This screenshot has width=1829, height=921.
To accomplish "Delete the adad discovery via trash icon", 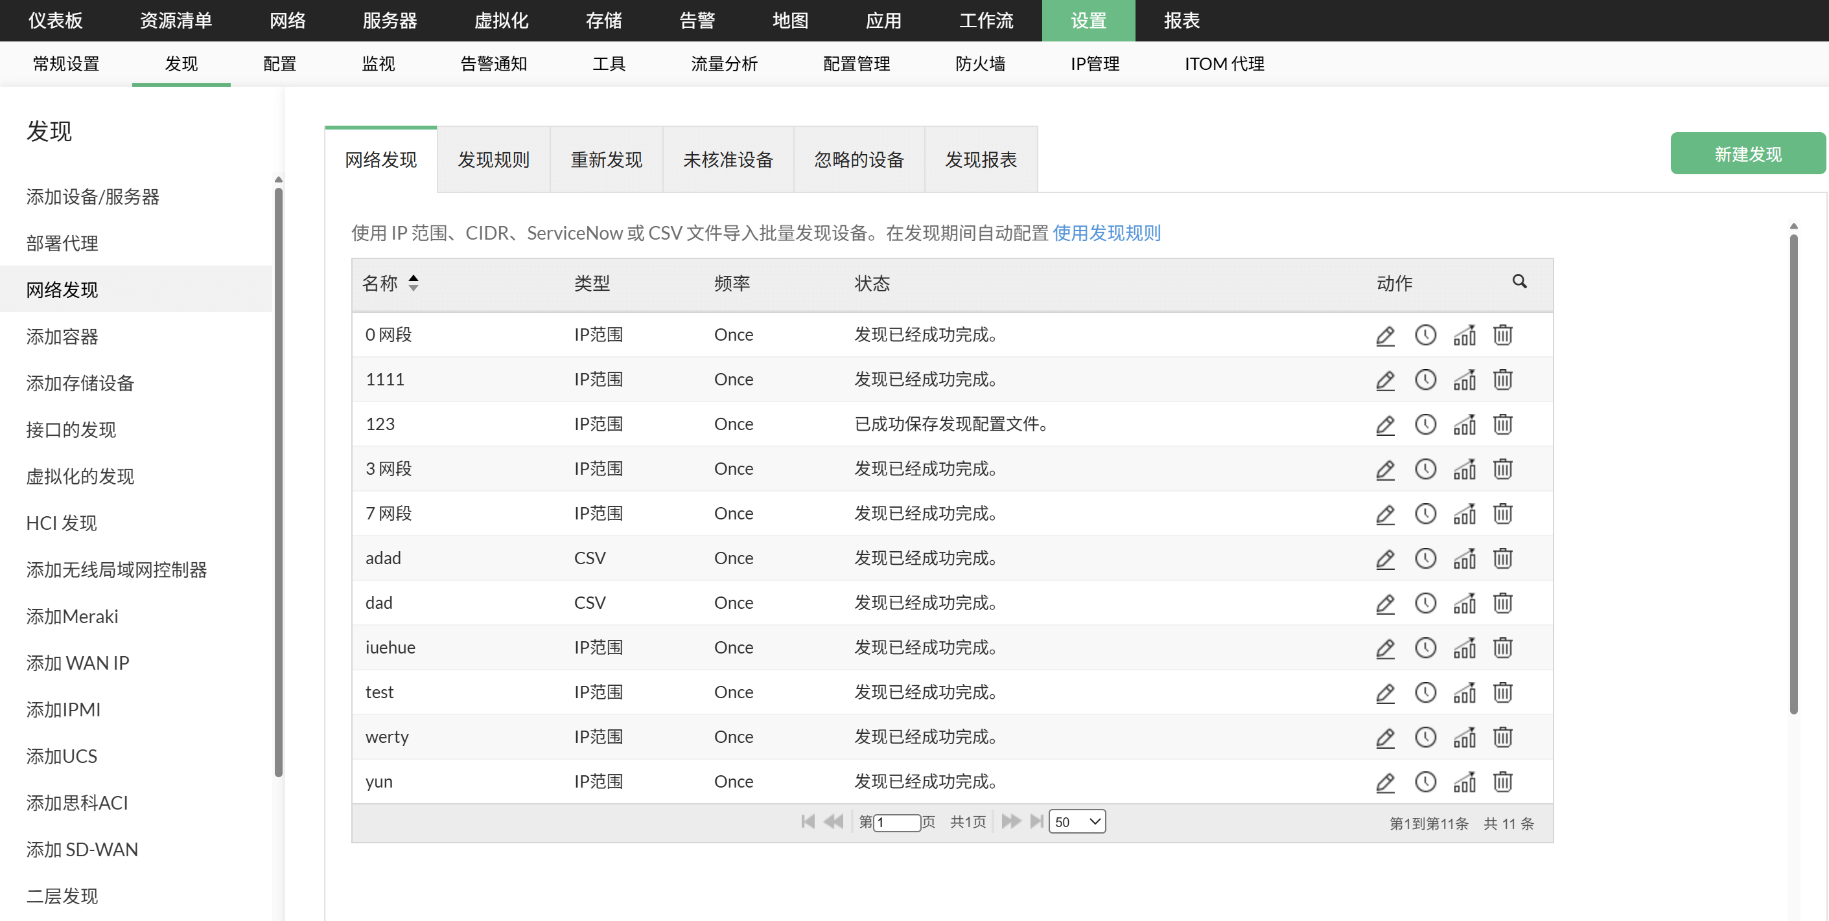I will [x=1502, y=558].
